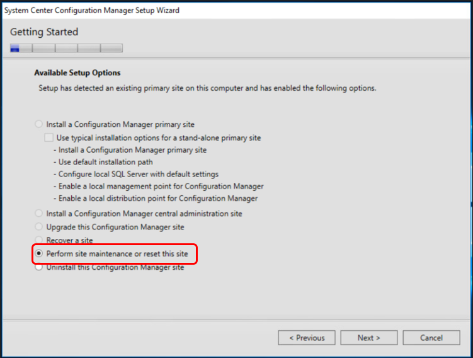Check Use typical installation options checkbox
The image size is (473, 358).
coord(49,137)
